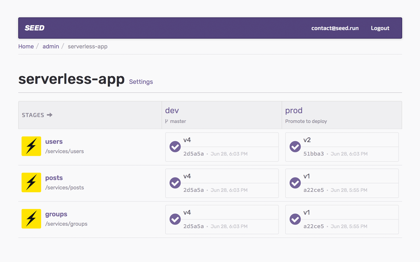Open the users service name link
This screenshot has height=262, width=420.
[54, 141]
